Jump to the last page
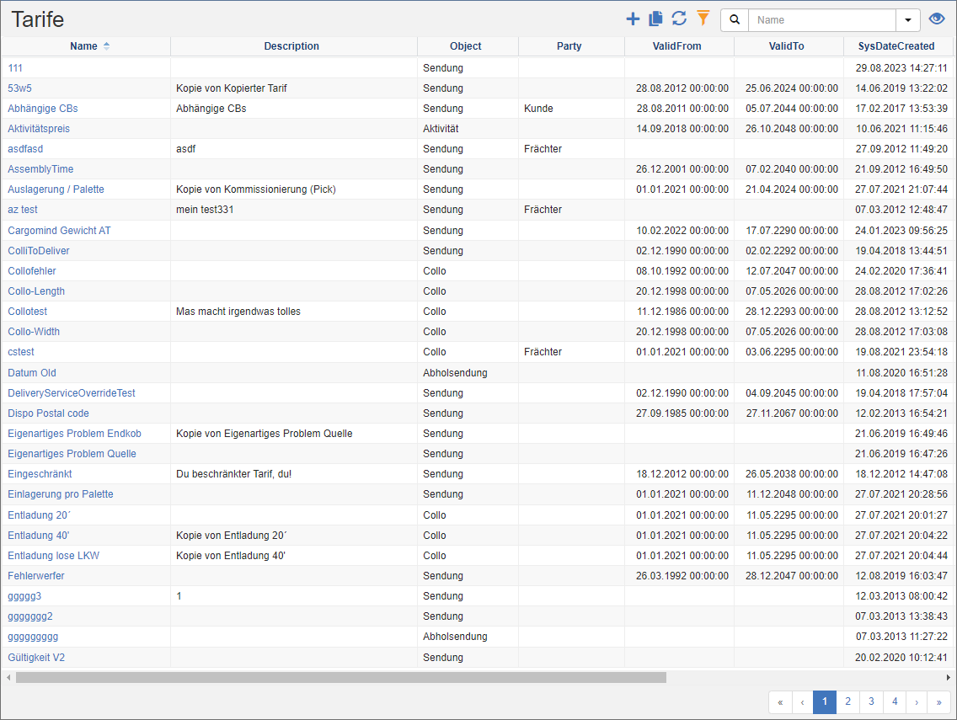Image resolution: width=957 pixels, height=720 pixels. [x=939, y=701]
